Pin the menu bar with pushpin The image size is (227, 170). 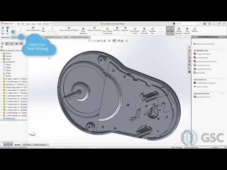tap(52, 24)
